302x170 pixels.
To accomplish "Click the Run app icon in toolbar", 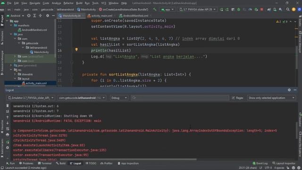I will click(x=221, y=9).
